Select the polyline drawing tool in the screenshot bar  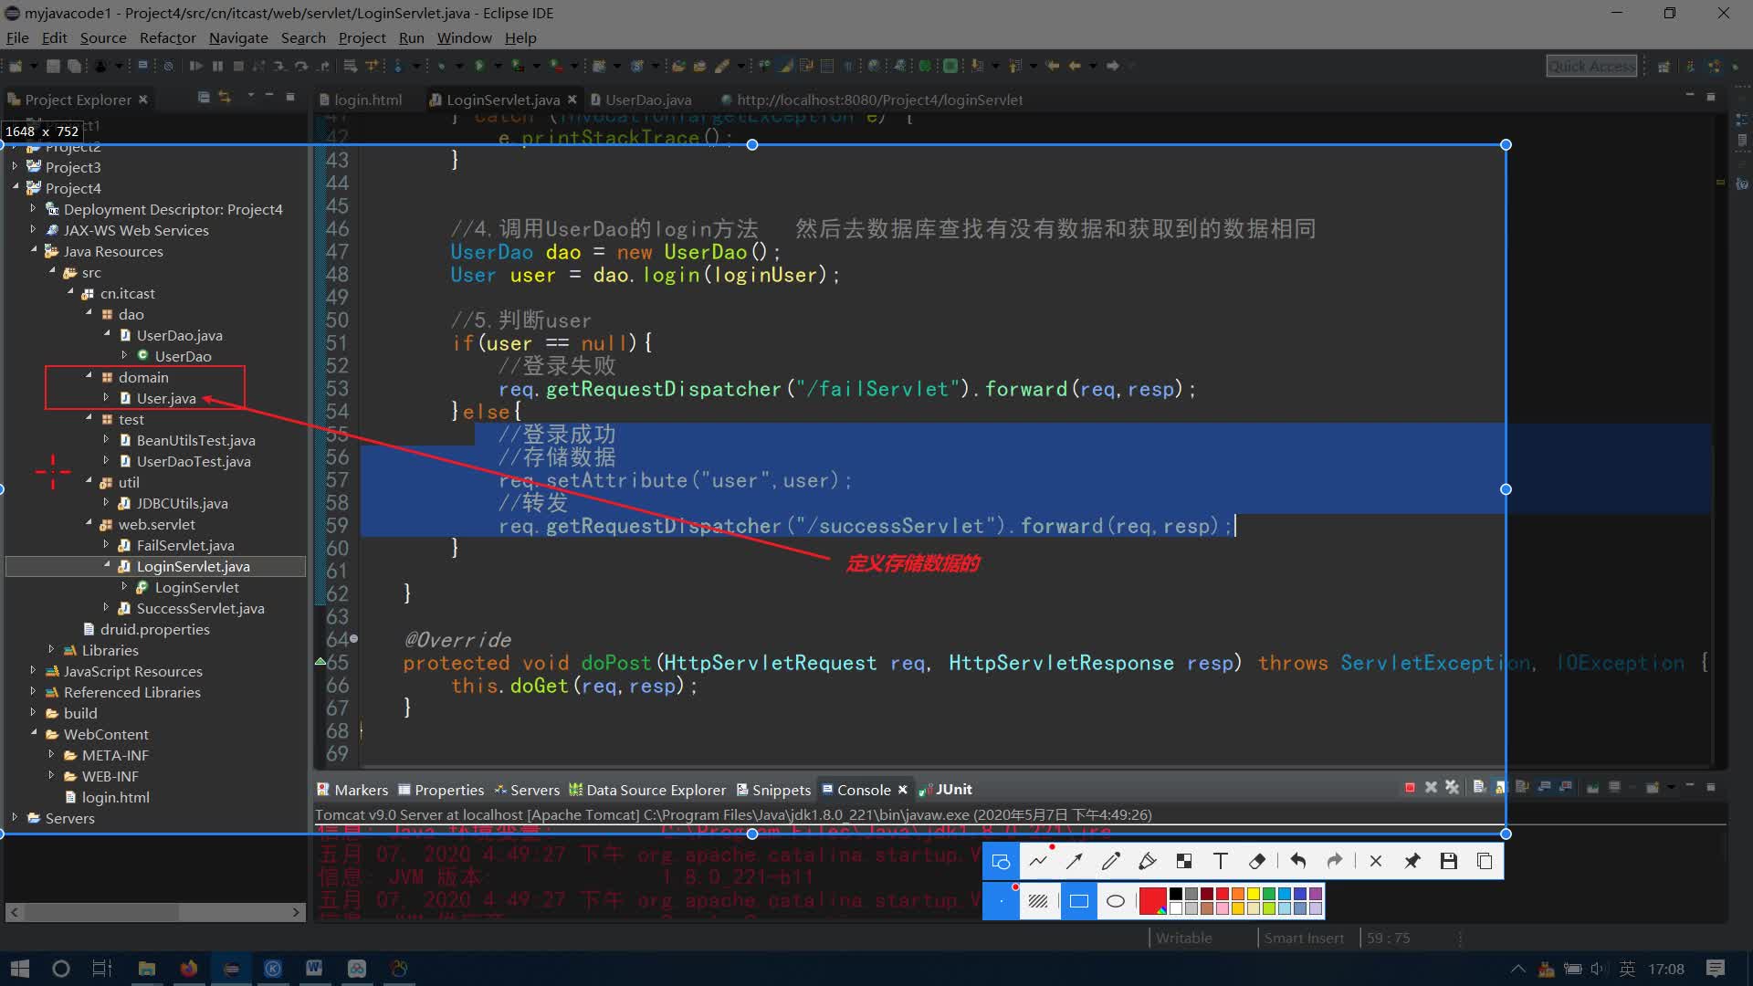(1038, 861)
